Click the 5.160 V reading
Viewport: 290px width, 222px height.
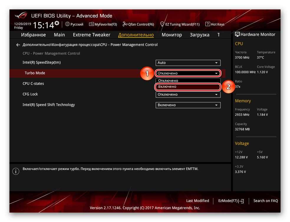click(x=262, y=157)
